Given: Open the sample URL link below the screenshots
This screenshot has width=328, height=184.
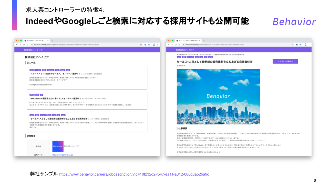Looking at the screenshot, I should 134,174.
